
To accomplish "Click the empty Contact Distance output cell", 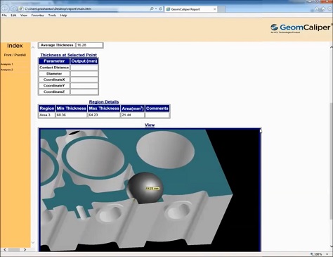I will [x=84, y=68].
